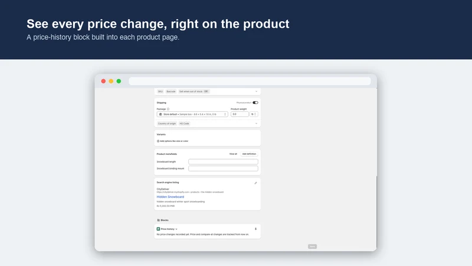Click the HS Code tag

184,124
